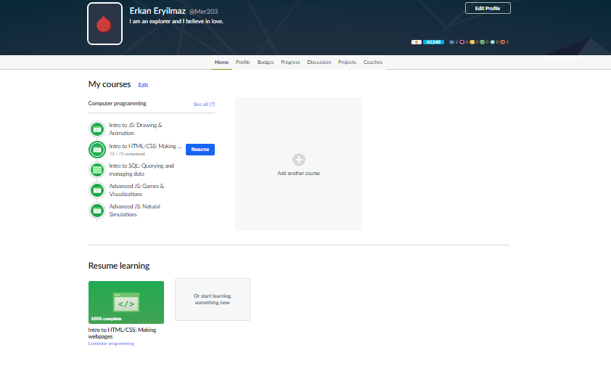Open Intro to SQL: Querying and managing data
This screenshot has width=611, height=366.
[142, 169]
